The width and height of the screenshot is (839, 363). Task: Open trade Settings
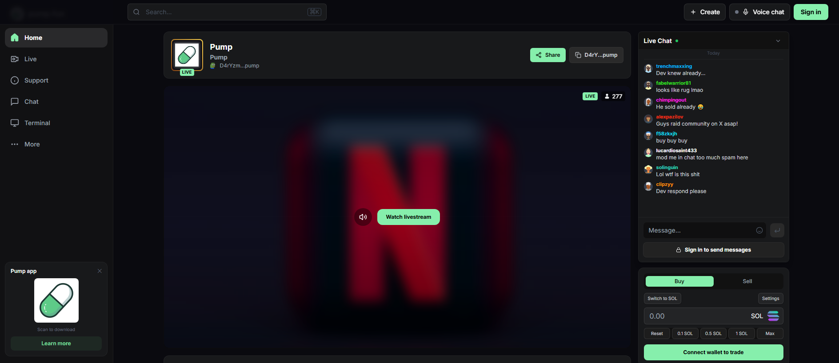pyautogui.click(x=771, y=299)
